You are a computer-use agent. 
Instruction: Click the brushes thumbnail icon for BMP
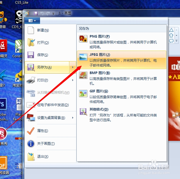tap(83, 75)
